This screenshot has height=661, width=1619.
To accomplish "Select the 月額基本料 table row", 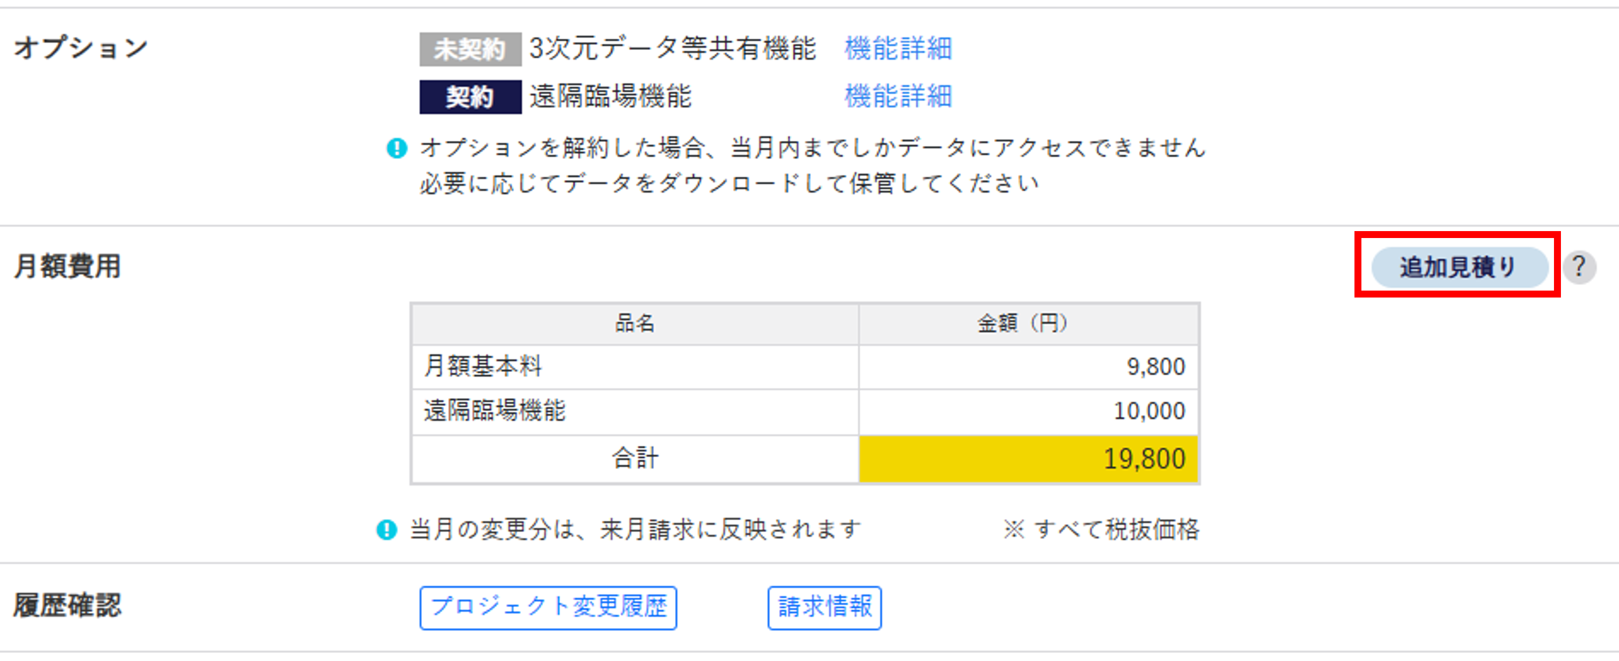I will click(805, 366).
